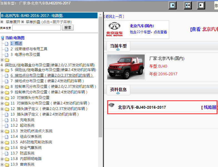Viewport: 218px width, 167px height.
Task: Click folder icon of 10 对接插头分布及位置
Action: pos(7,98)
